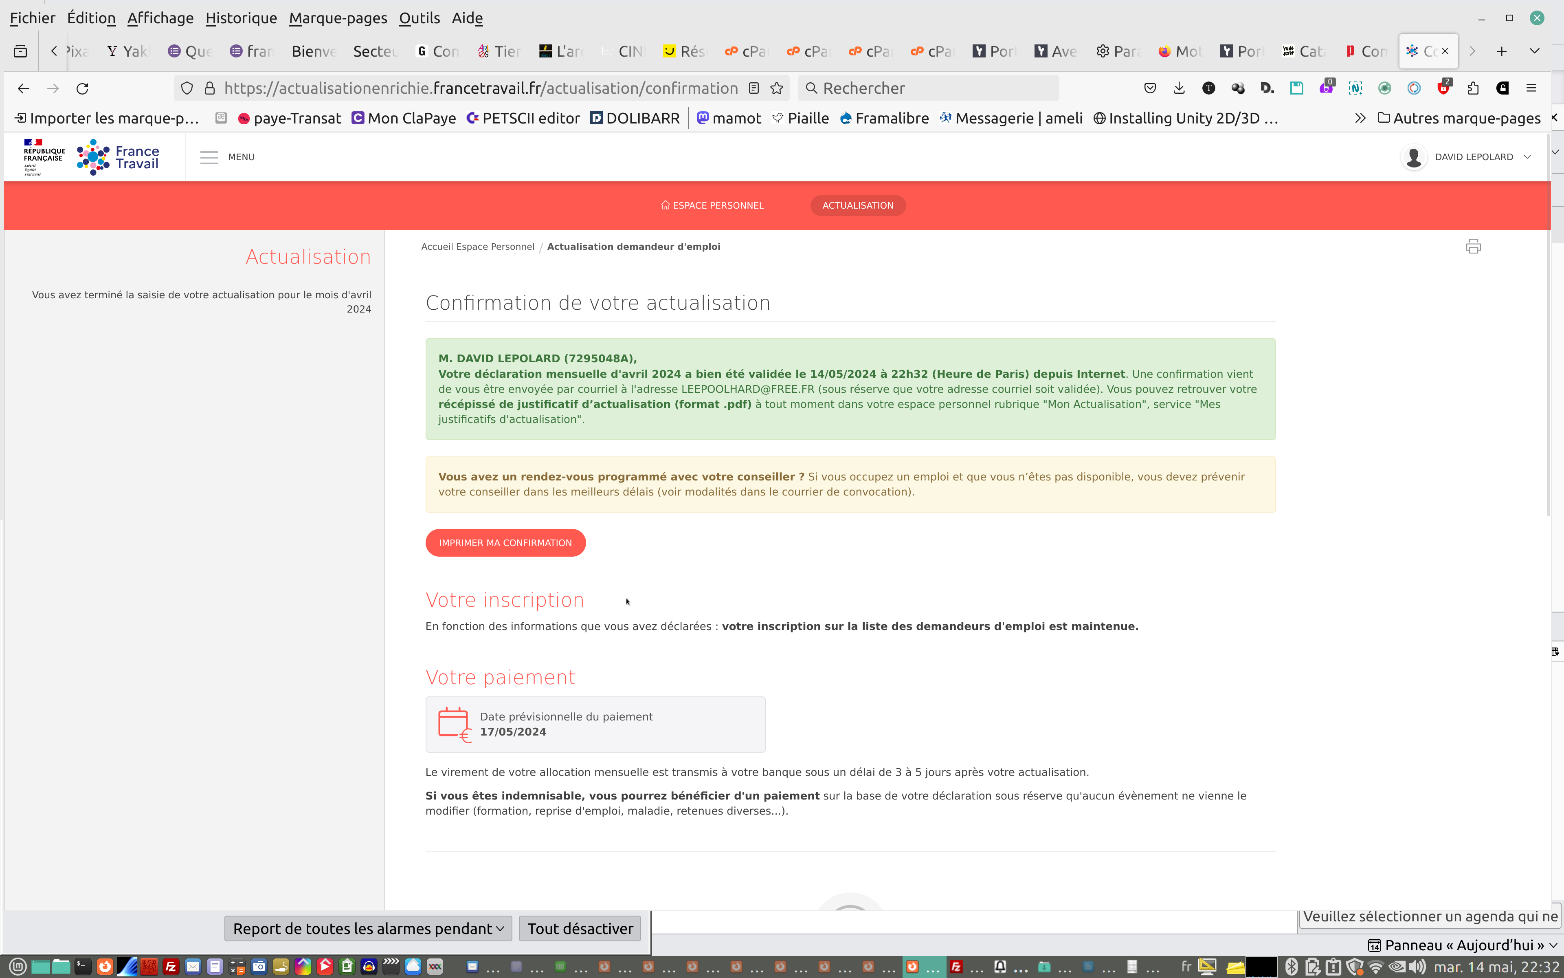
Task: Select the ESPACE PERSONNEL tab
Action: [x=712, y=205]
